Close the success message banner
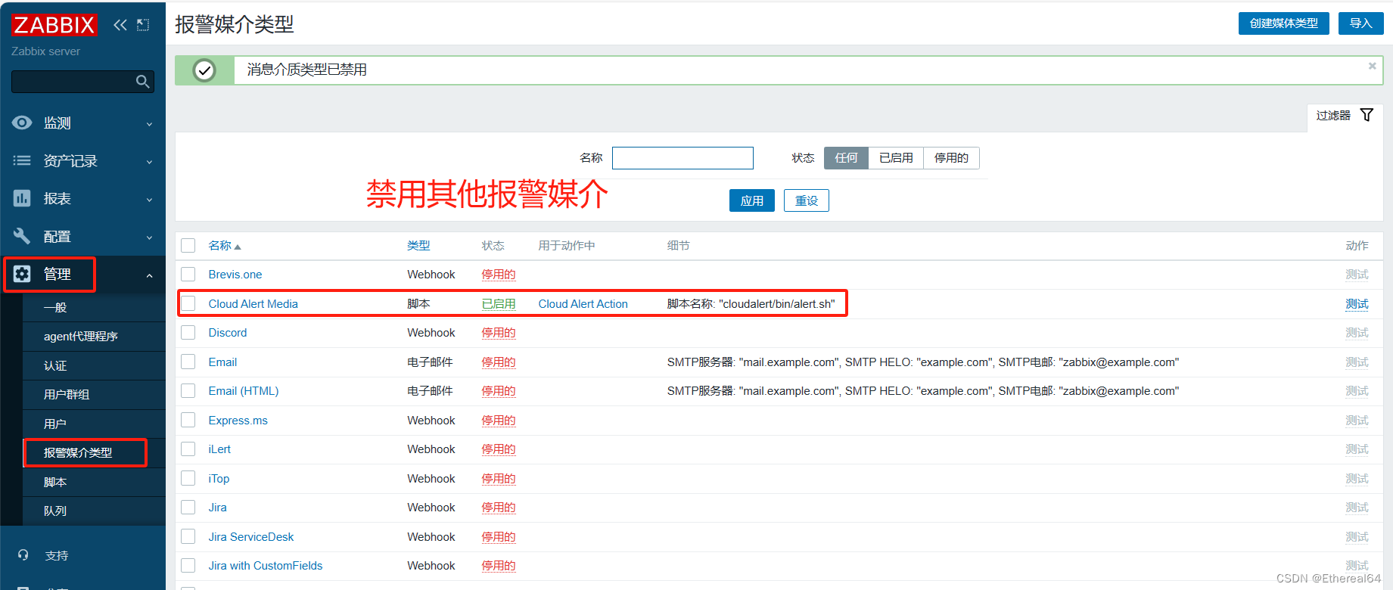The width and height of the screenshot is (1393, 590). 1372,66
